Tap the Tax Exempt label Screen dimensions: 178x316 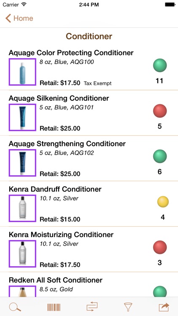(98, 83)
